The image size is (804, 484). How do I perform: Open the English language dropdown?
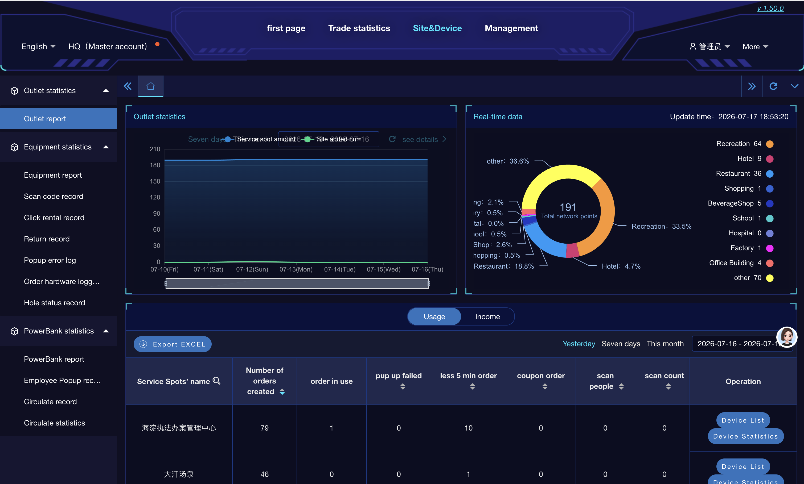coord(39,47)
